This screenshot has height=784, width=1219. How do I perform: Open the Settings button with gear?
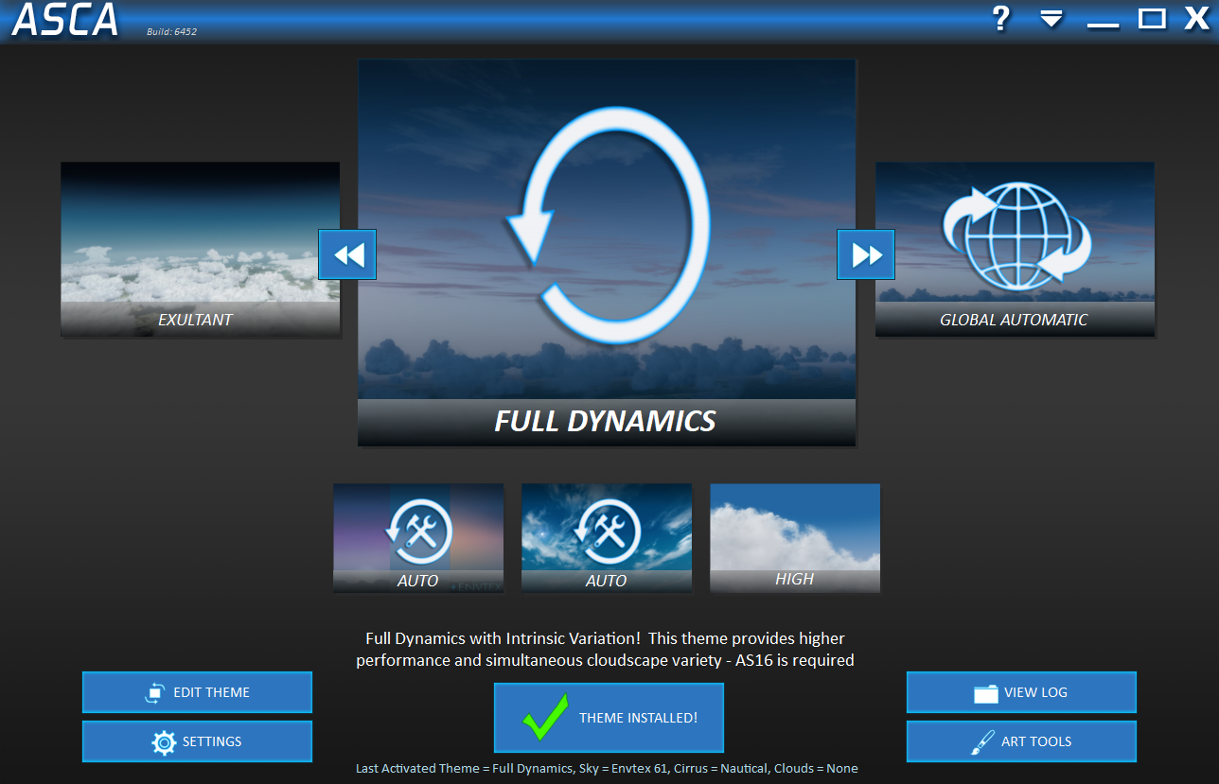[197, 741]
